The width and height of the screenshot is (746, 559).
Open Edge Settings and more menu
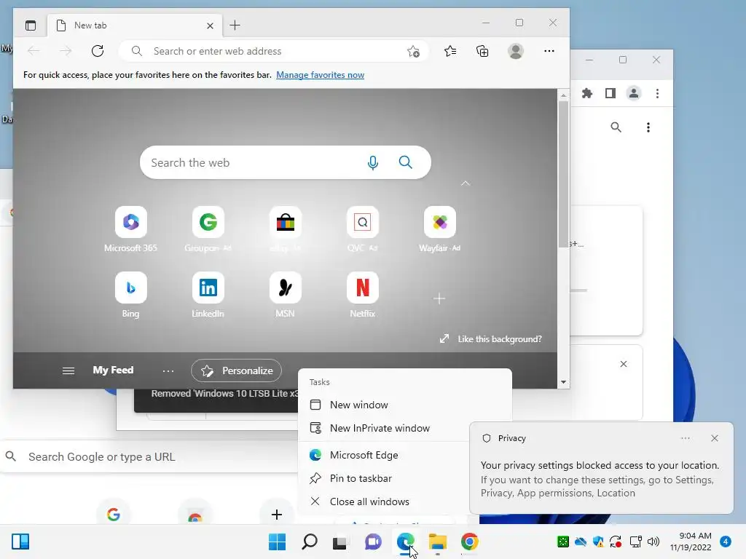[x=549, y=51]
